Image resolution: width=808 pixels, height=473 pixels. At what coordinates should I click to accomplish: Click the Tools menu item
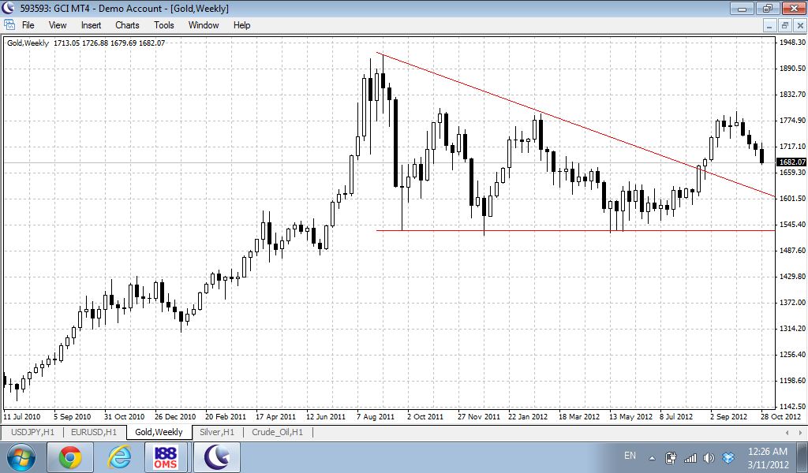pyautogui.click(x=164, y=25)
